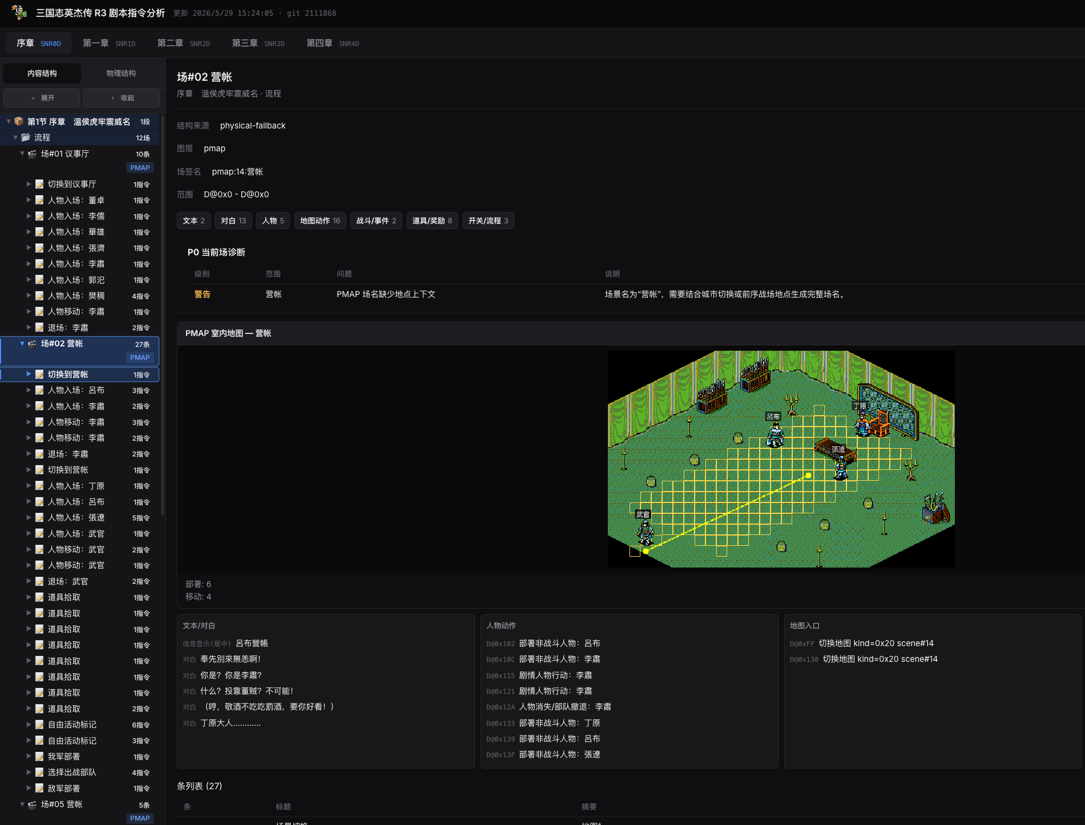
Task: Click the note icon for 选择出战部队
Action: [40, 772]
